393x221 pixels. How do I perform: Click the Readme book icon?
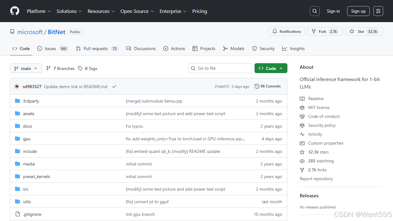point(302,99)
